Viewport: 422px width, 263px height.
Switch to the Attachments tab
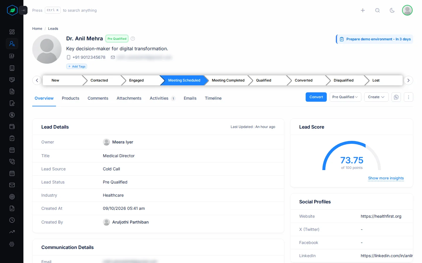point(129,98)
